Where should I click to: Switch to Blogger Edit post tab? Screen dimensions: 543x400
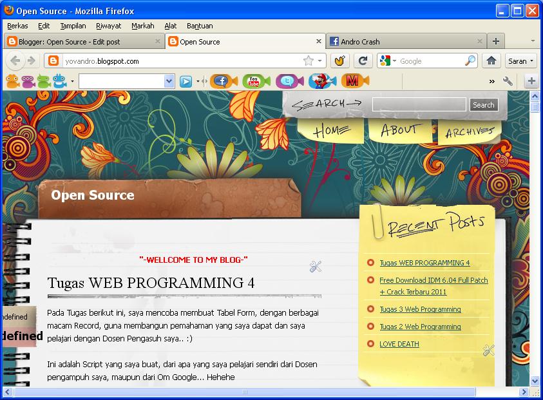[x=84, y=42]
